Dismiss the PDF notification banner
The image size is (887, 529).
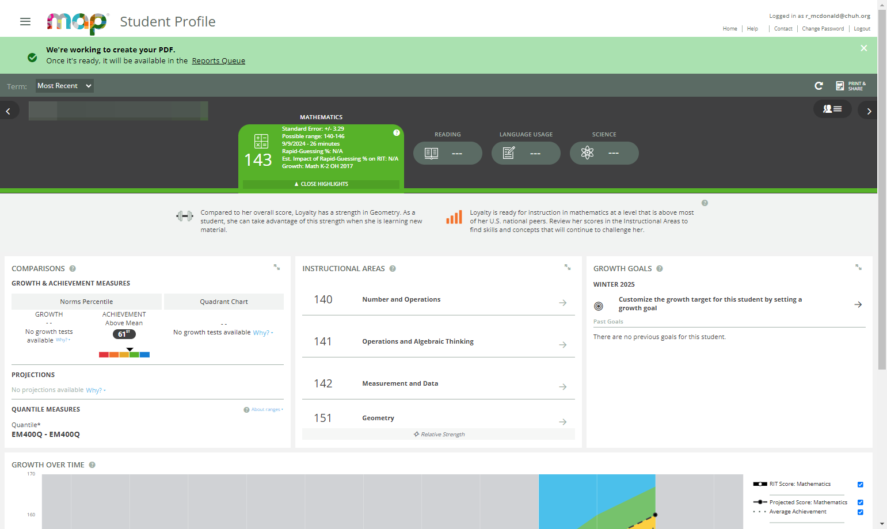[863, 48]
